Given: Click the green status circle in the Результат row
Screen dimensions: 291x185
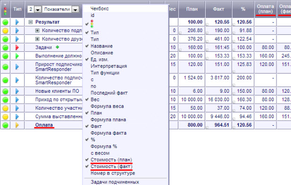Looking at the screenshot, I should [5, 22].
